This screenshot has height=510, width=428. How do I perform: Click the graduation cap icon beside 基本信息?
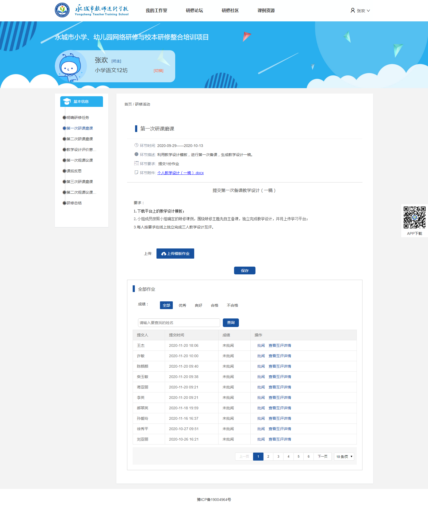(x=67, y=102)
